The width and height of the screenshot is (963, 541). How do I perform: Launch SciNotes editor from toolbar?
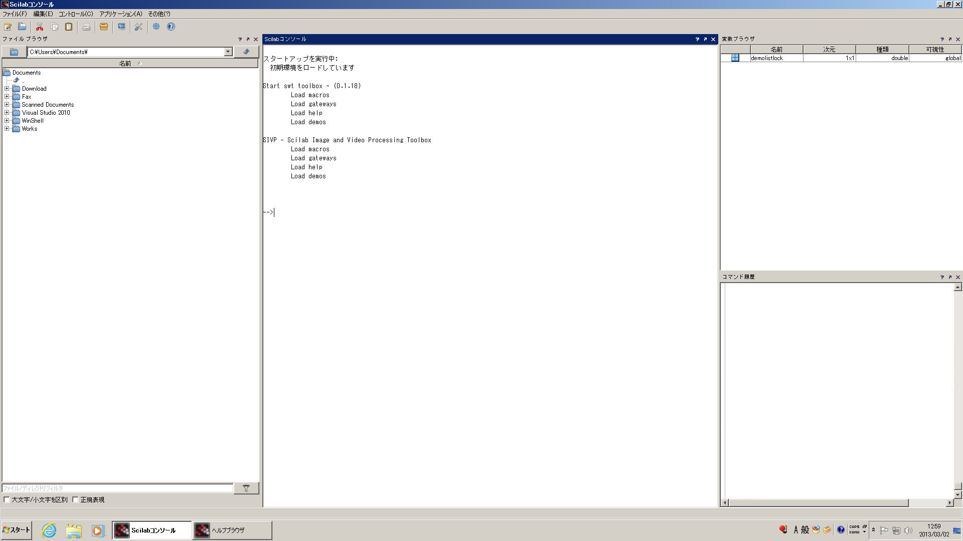(8, 27)
